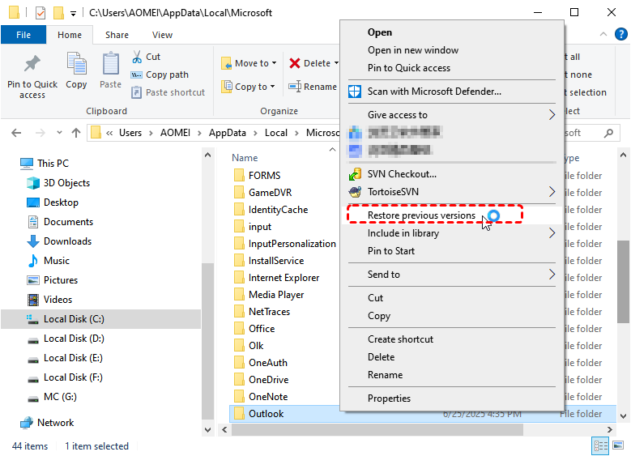This screenshot has width=631, height=456.
Task: Choose Properties in context menu
Action: point(389,398)
